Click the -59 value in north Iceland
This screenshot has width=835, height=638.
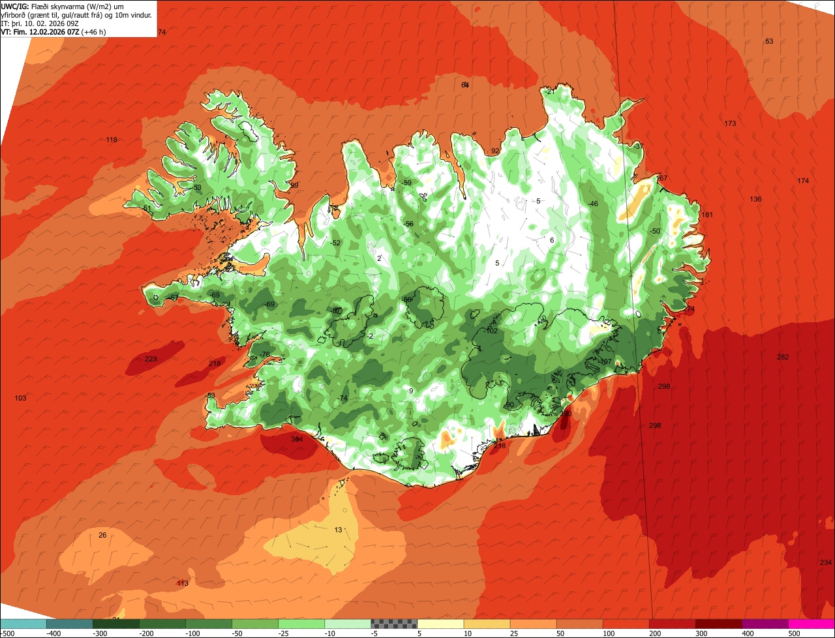pyautogui.click(x=407, y=183)
